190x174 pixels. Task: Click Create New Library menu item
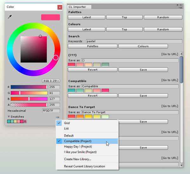point(78,159)
